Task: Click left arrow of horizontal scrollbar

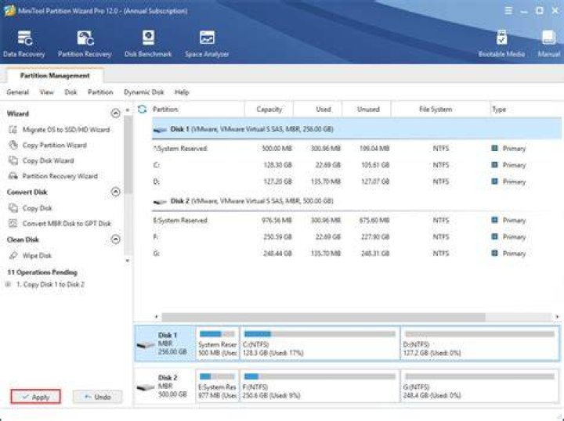Action: [x=156, y=317]
